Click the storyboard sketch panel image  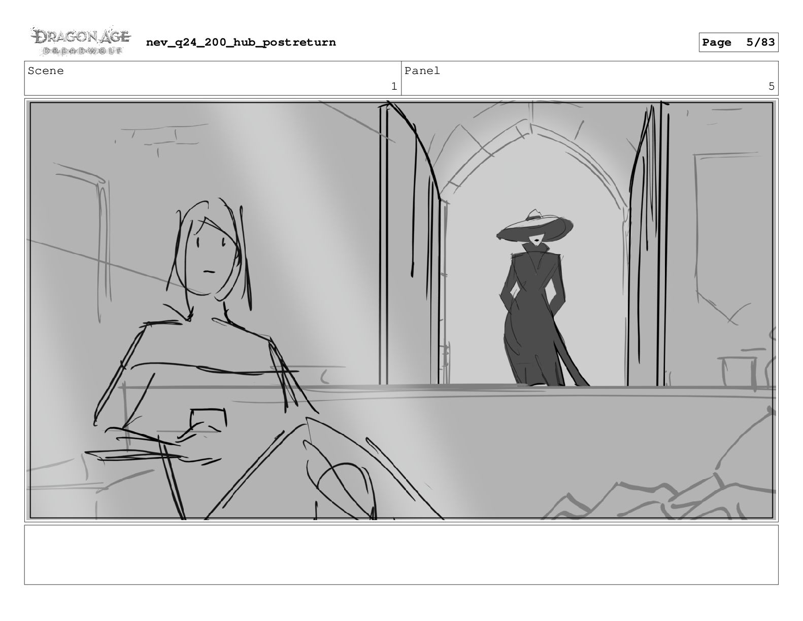pos(401,310)
